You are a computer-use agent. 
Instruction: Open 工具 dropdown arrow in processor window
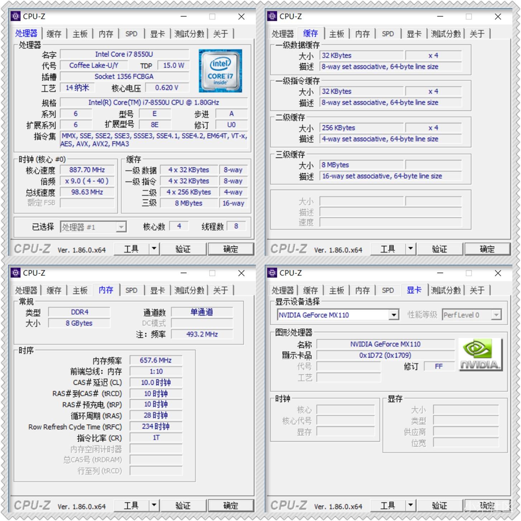coord(154,249)
